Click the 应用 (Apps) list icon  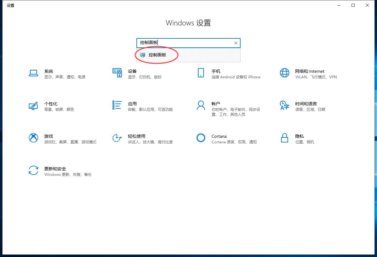click(117, 105)
